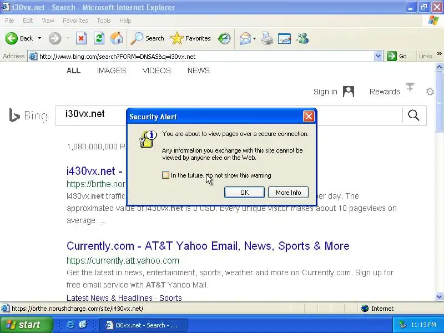Open the History clock icon

(224, 38)
